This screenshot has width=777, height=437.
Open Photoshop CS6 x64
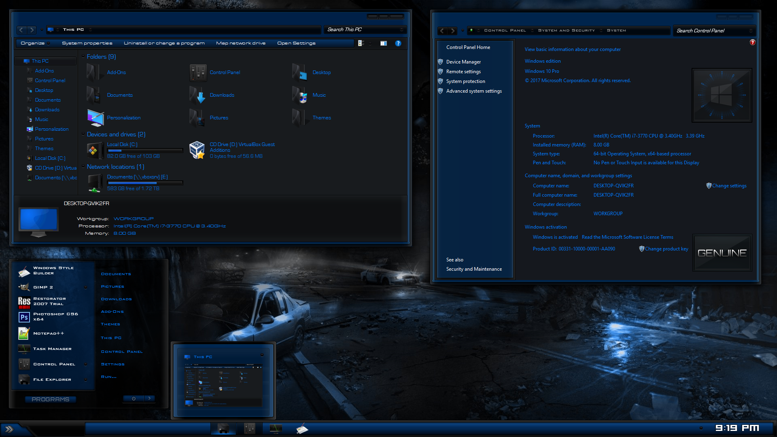pos(55,316)
